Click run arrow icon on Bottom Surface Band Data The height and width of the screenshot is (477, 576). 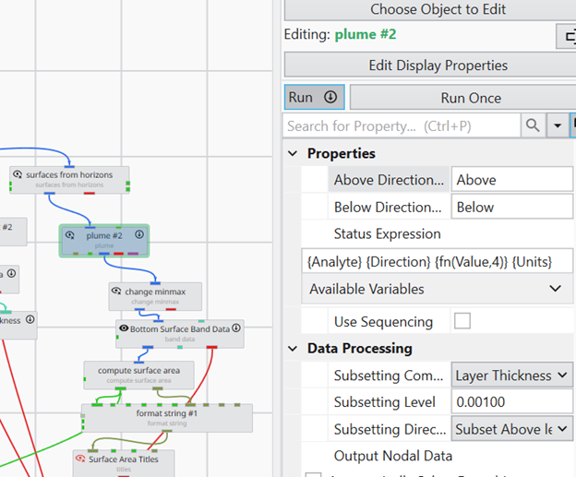click(x=236, y=328)
